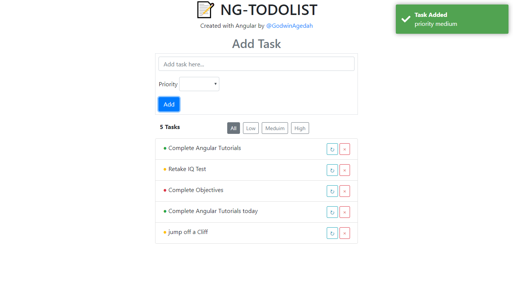Dismiss the Task Added notification
513x288 pixels.
[452, 19]
